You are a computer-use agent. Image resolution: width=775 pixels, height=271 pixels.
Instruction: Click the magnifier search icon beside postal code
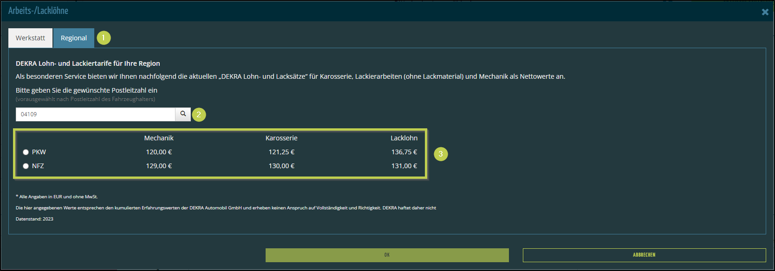(x=183, y=114)
